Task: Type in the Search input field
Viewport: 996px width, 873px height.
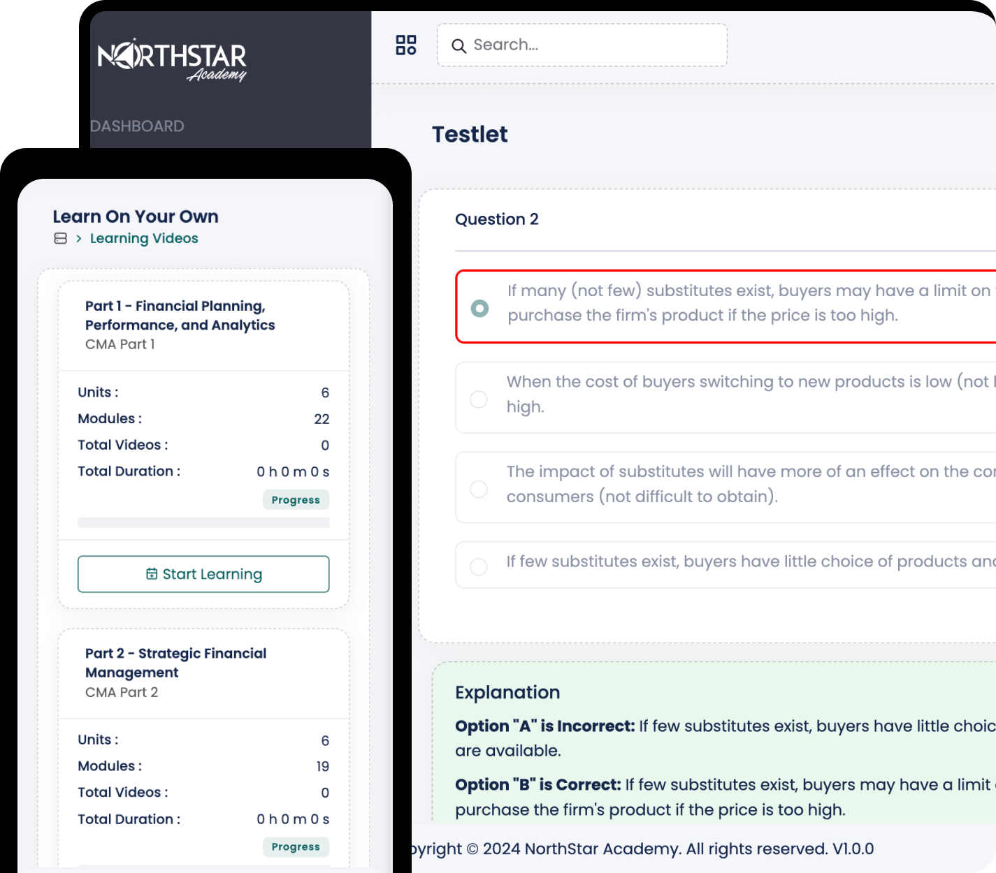Action: [594, 45]
